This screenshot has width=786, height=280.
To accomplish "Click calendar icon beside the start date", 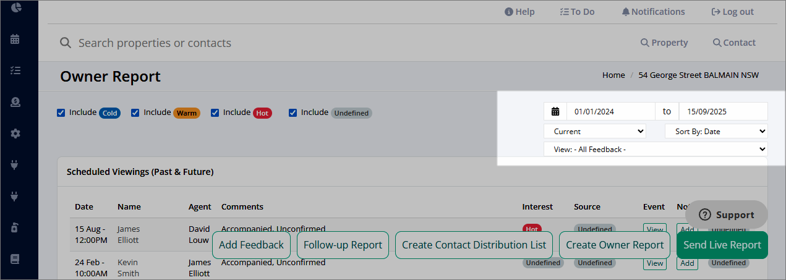I will click(555, 112).
